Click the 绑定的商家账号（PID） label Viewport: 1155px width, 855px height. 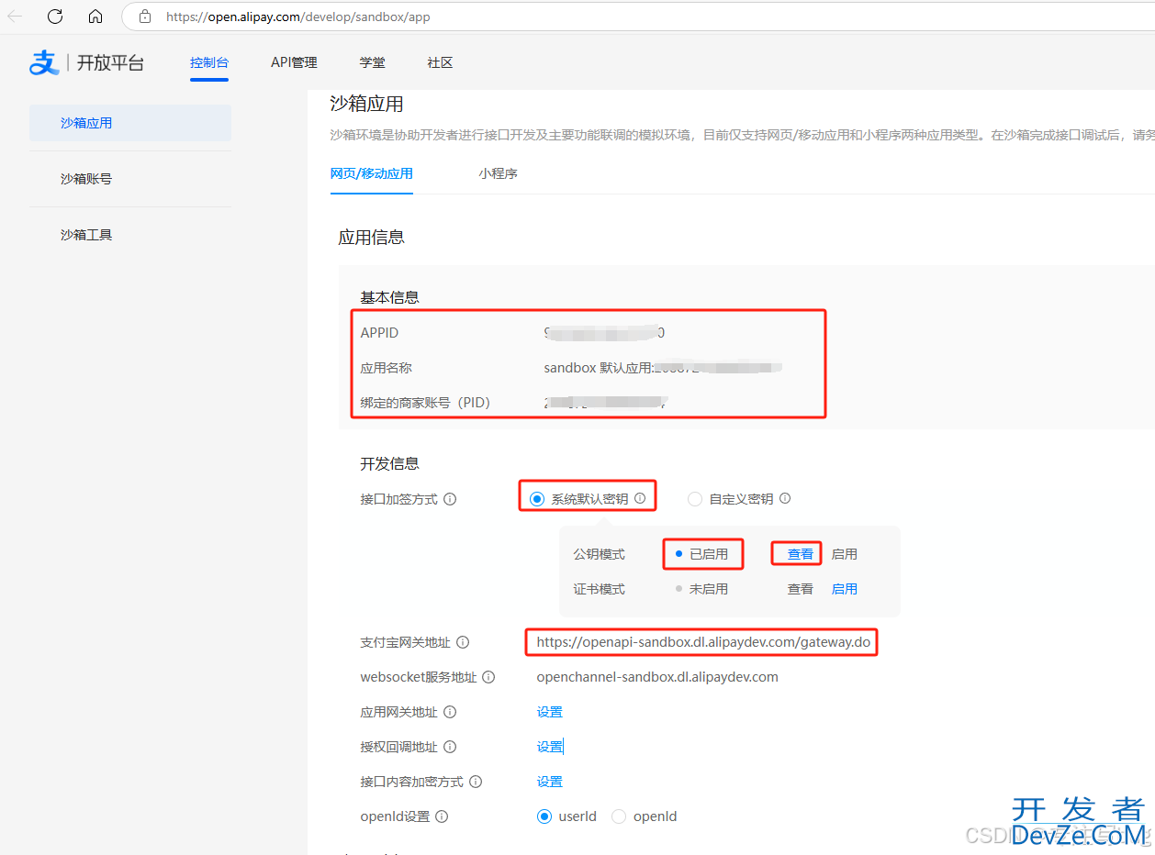coord(426,403)
